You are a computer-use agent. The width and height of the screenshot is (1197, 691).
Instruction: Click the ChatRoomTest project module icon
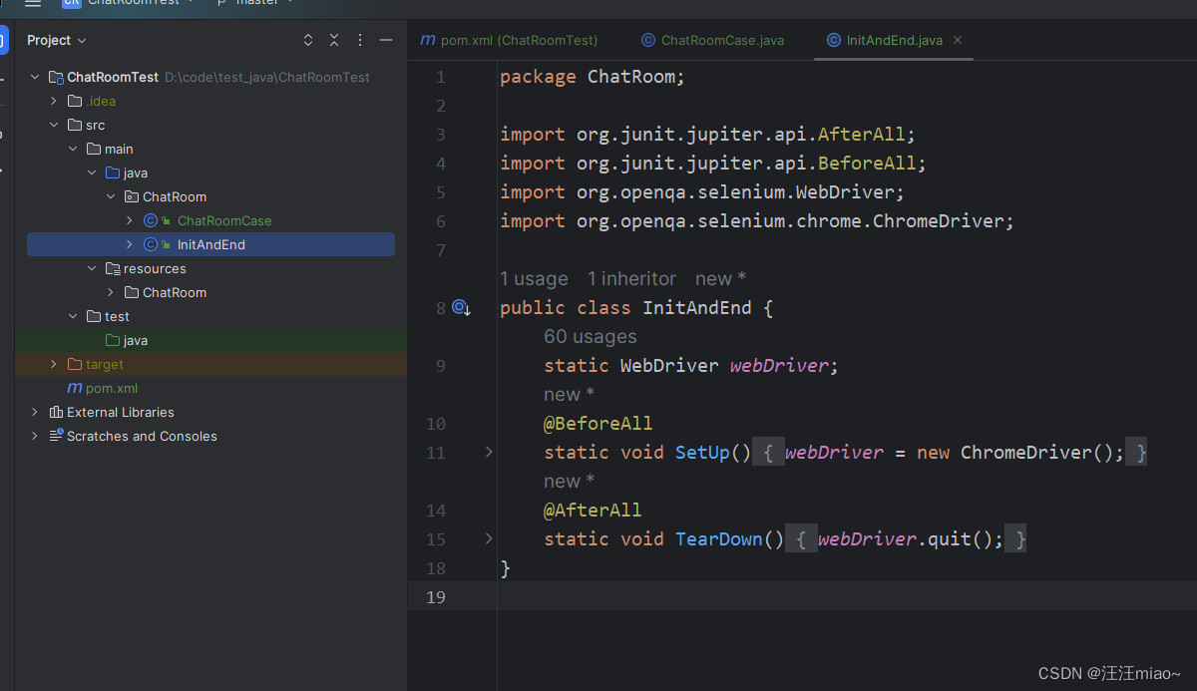pyautogui.click(x=56, y=77)
